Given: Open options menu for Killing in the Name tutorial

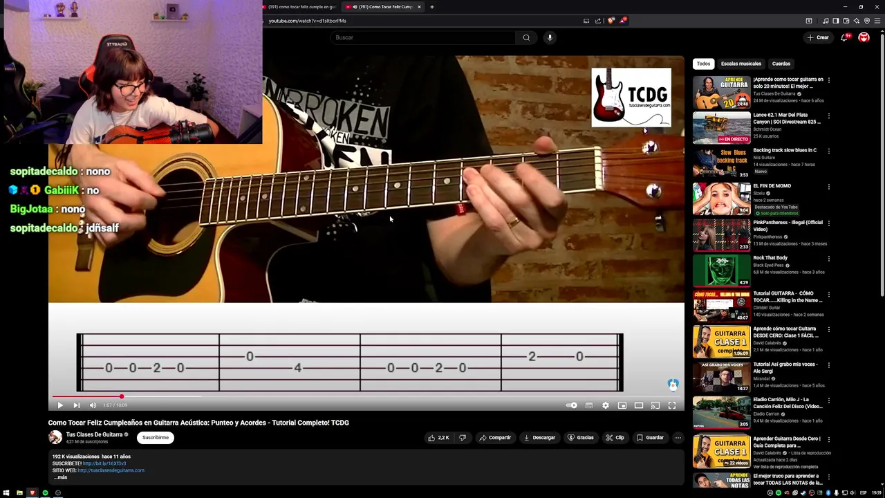Looking at the screenshot, I should pyautogui.click(x=828, y=294).
